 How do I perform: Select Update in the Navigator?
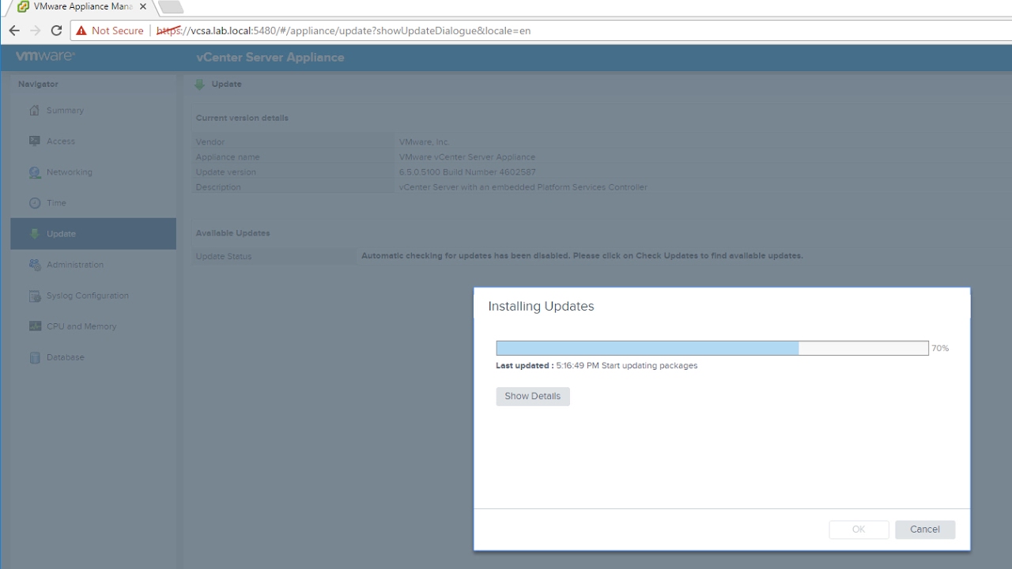tap(93, 234)
